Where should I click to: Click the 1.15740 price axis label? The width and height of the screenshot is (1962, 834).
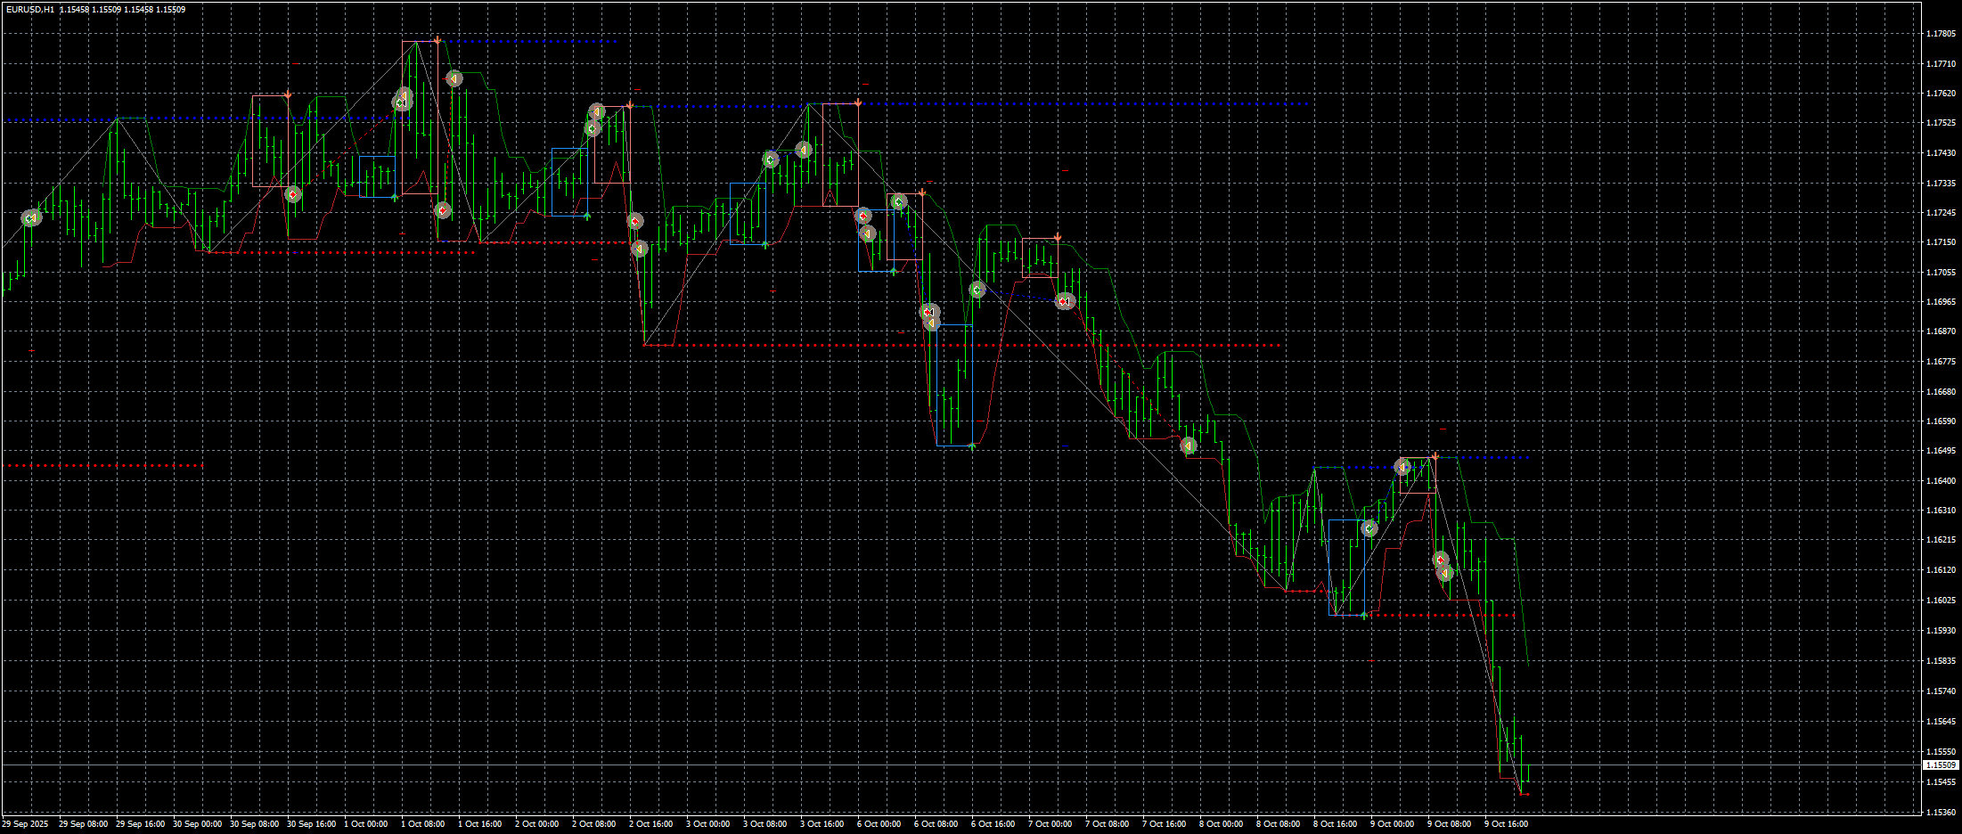click(x=1940, y=691)
